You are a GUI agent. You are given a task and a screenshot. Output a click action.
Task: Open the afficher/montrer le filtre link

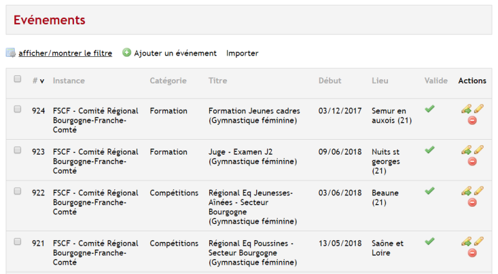tap(65, 54)
